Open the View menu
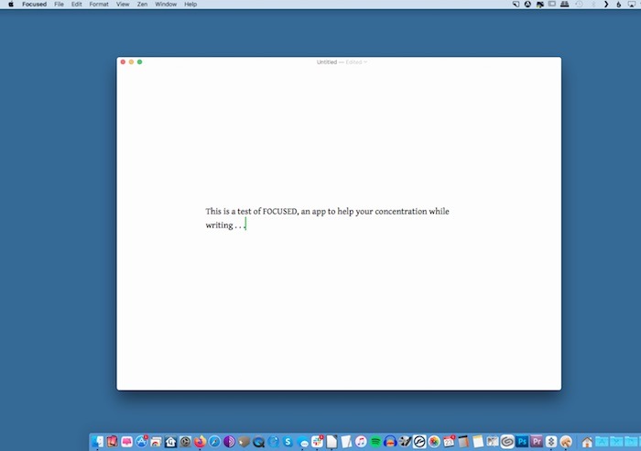The width and height of the screenshot is (641, 451). coord(123,4)
